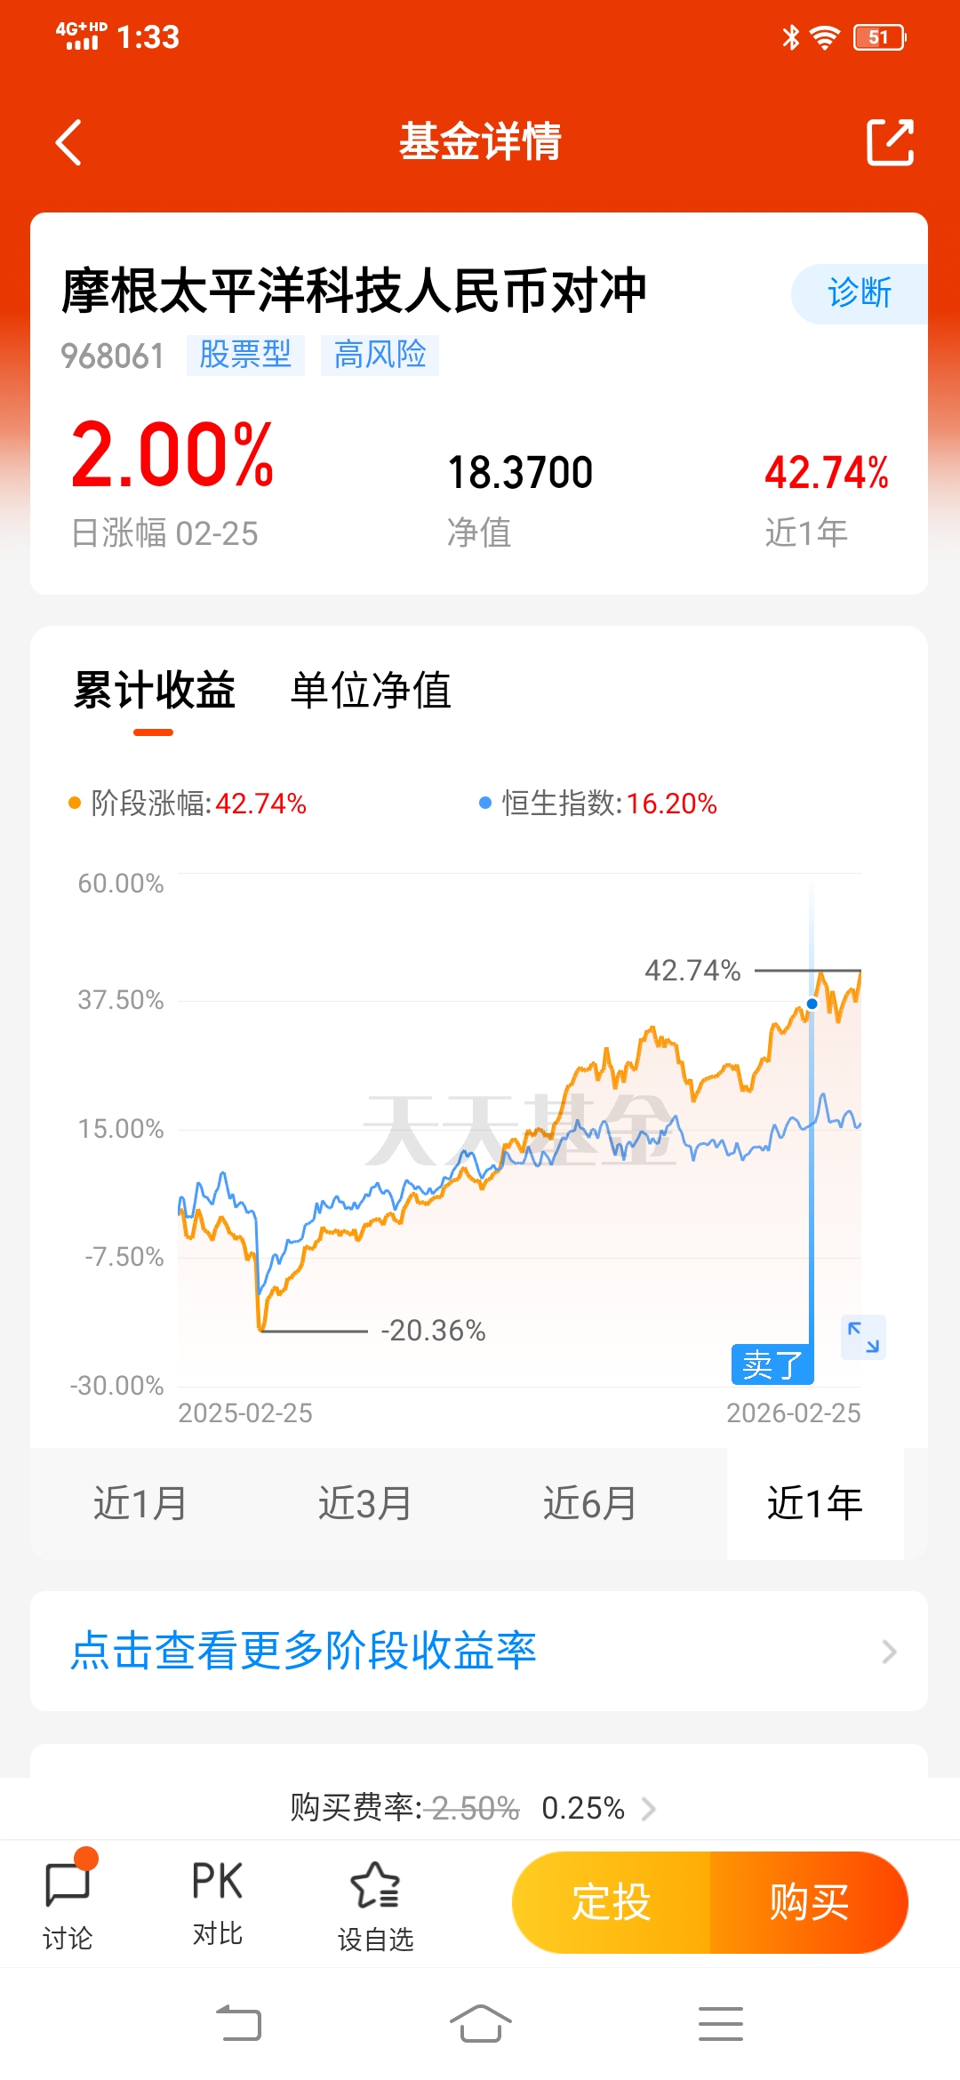Expand purchase fee rate details chevron
The width and height of the screenshot is (960, 2080).
click(x=649, y=1809)
